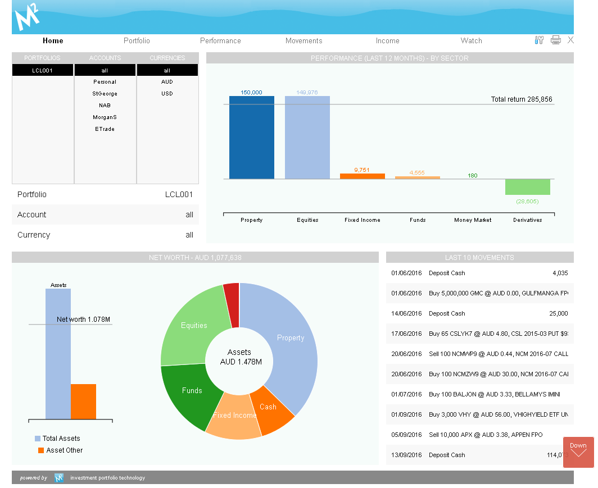Go to the Movements tab
The height and width of the screenshot is (488, 598).
303,41
